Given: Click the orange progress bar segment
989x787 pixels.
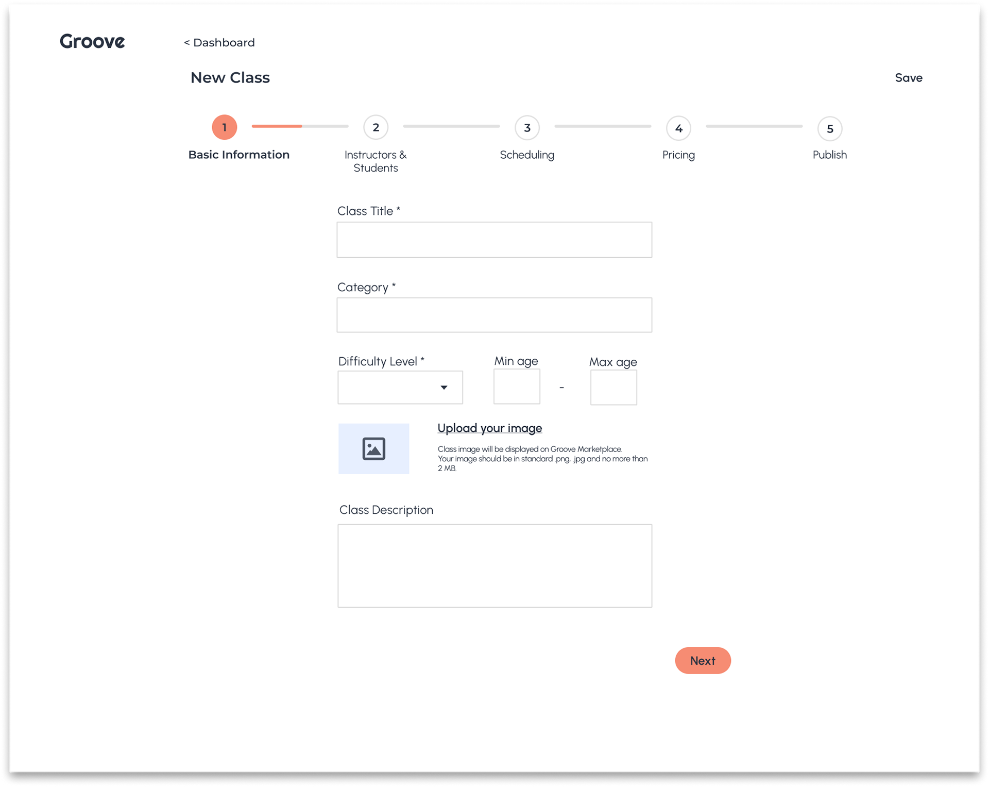Looking at the screenshot, I should [x=277, y=126].
